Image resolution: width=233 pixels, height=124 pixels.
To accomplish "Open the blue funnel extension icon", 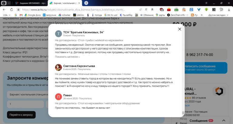I will (x=199, y=9).
